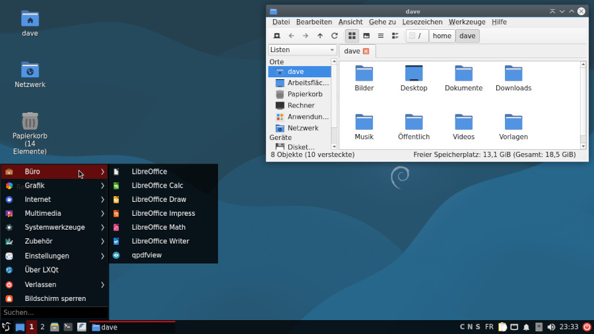Launch qpdfview from Büro menu
The height and width of the screenshot is (334, 594).
(x=163, y=255)
